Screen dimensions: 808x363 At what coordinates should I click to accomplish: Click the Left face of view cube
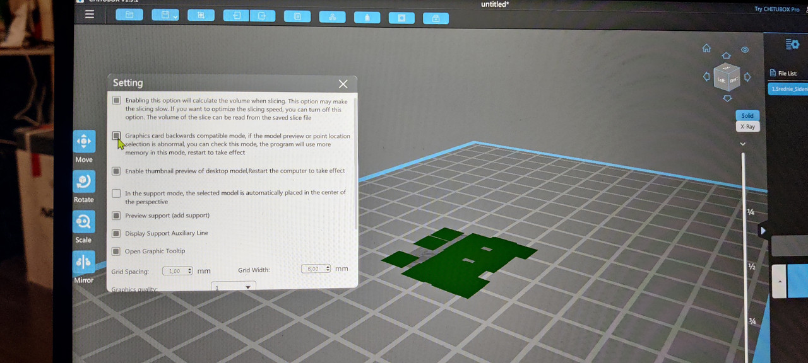click(721, 81)
